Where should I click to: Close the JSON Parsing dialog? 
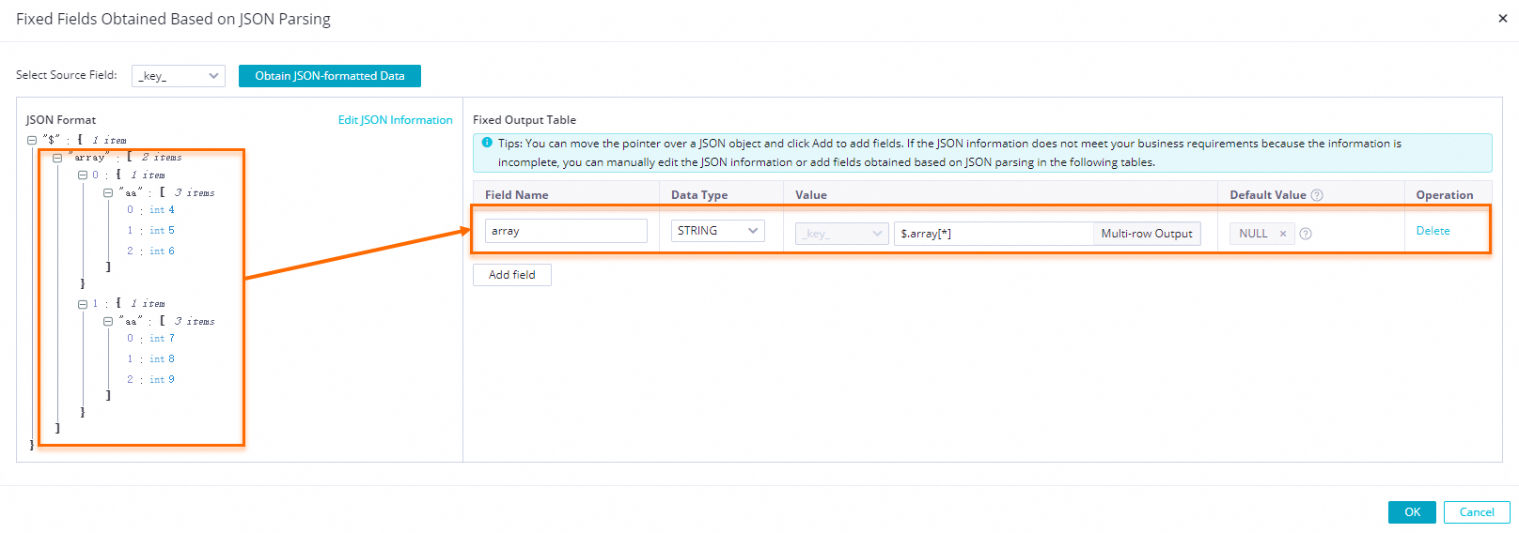[1502, 18]
